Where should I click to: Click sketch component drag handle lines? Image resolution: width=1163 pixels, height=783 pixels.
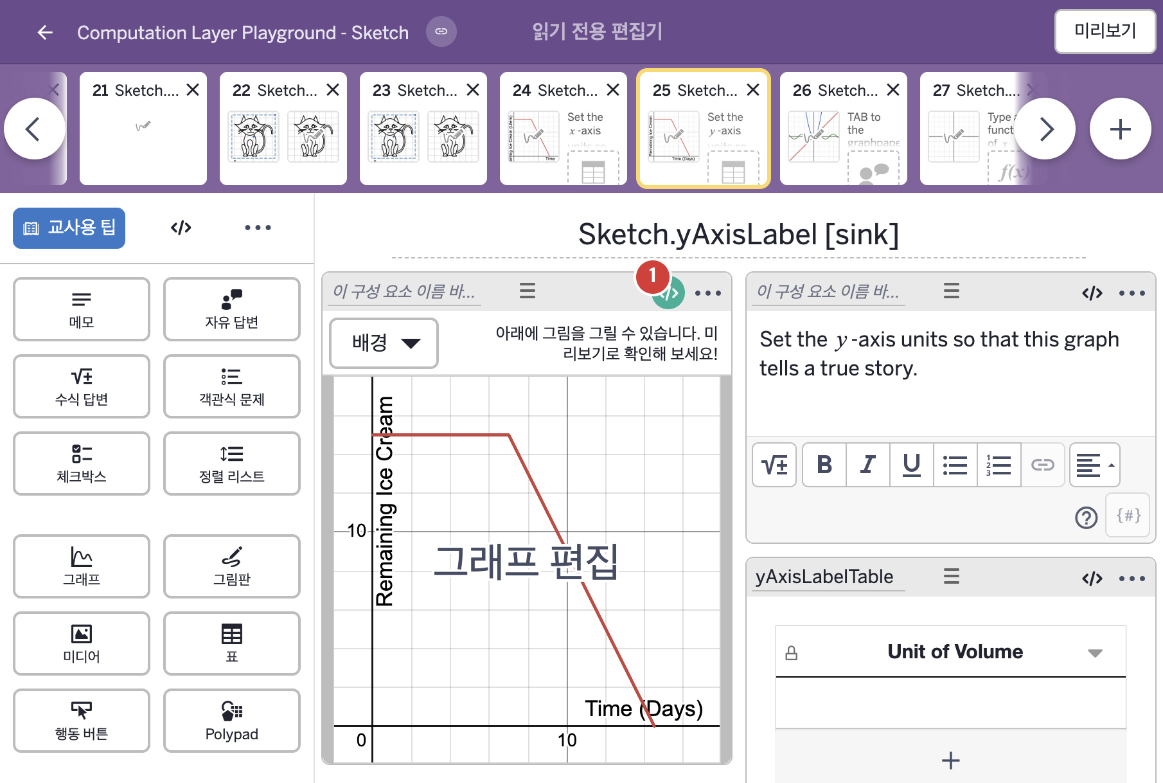click(x=528, y=291)
